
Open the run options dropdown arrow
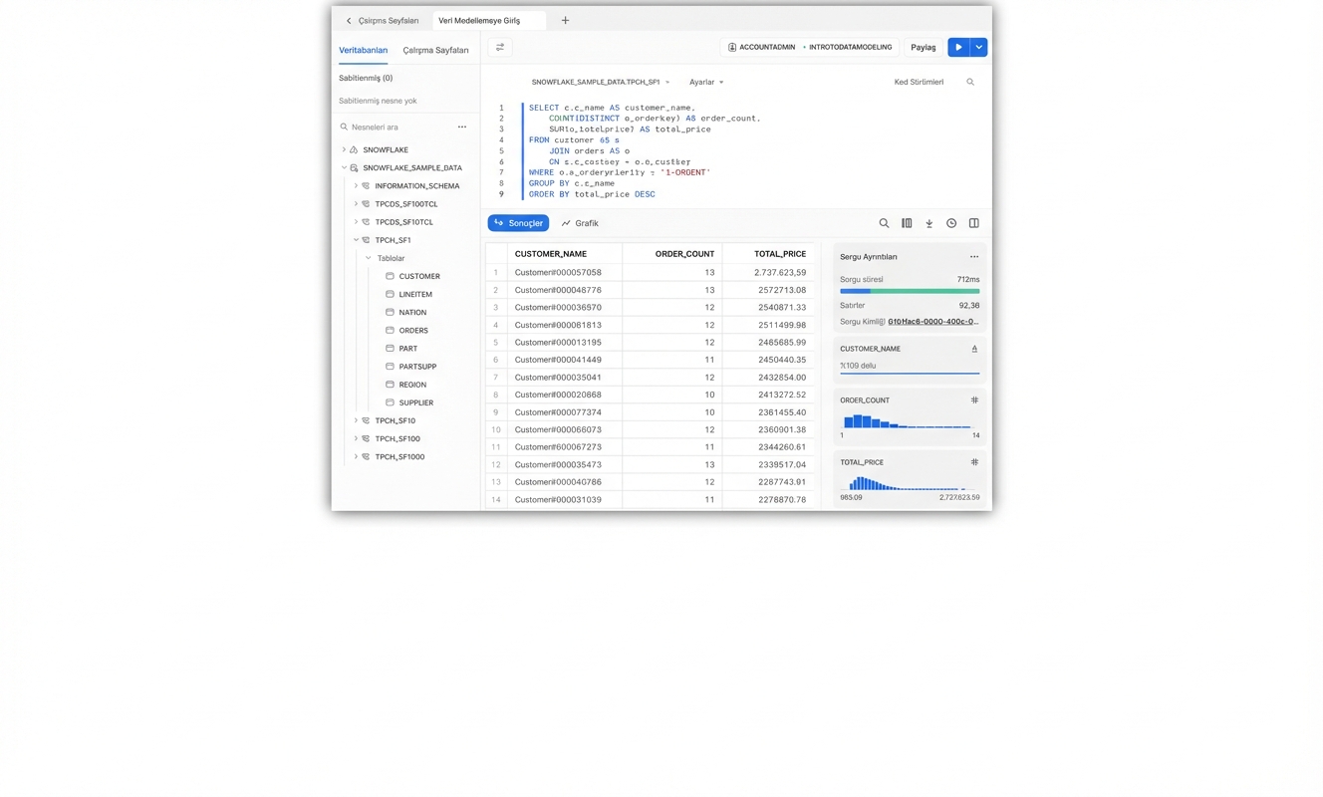pyautogui.click(x=979, y=47)
